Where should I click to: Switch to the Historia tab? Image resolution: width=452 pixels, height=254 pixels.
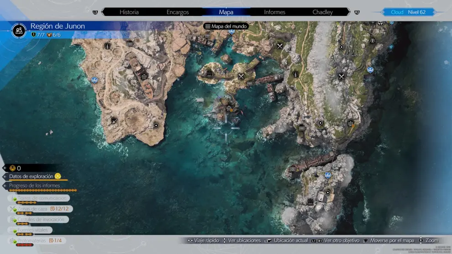(129, 12)
